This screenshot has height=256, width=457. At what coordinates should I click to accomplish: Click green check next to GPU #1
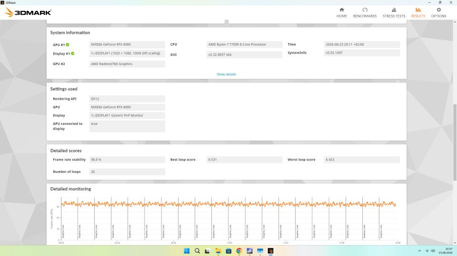[67, 45]
